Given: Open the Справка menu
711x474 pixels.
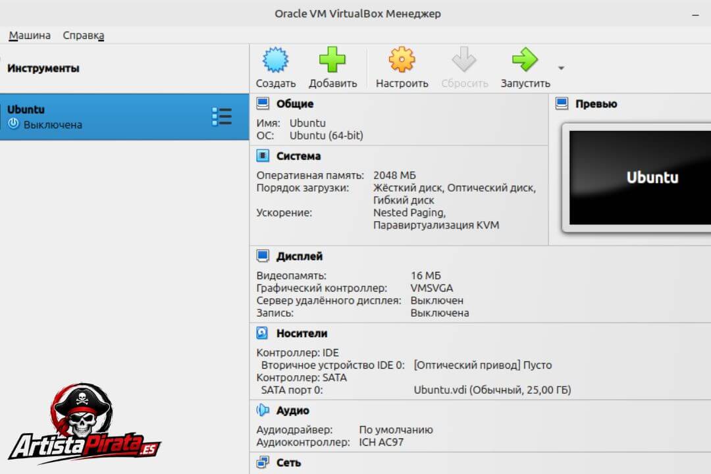Looking at the screenshot, I should point(84,36).
